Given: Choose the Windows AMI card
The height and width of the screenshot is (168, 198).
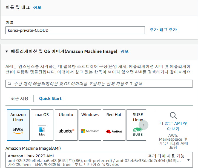Looking at the screenshot, I should point(90,125).
